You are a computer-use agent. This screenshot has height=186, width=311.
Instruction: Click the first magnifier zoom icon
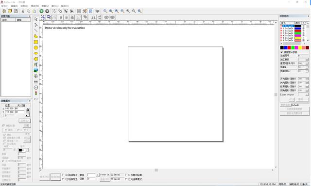click(x=105, y=11)
